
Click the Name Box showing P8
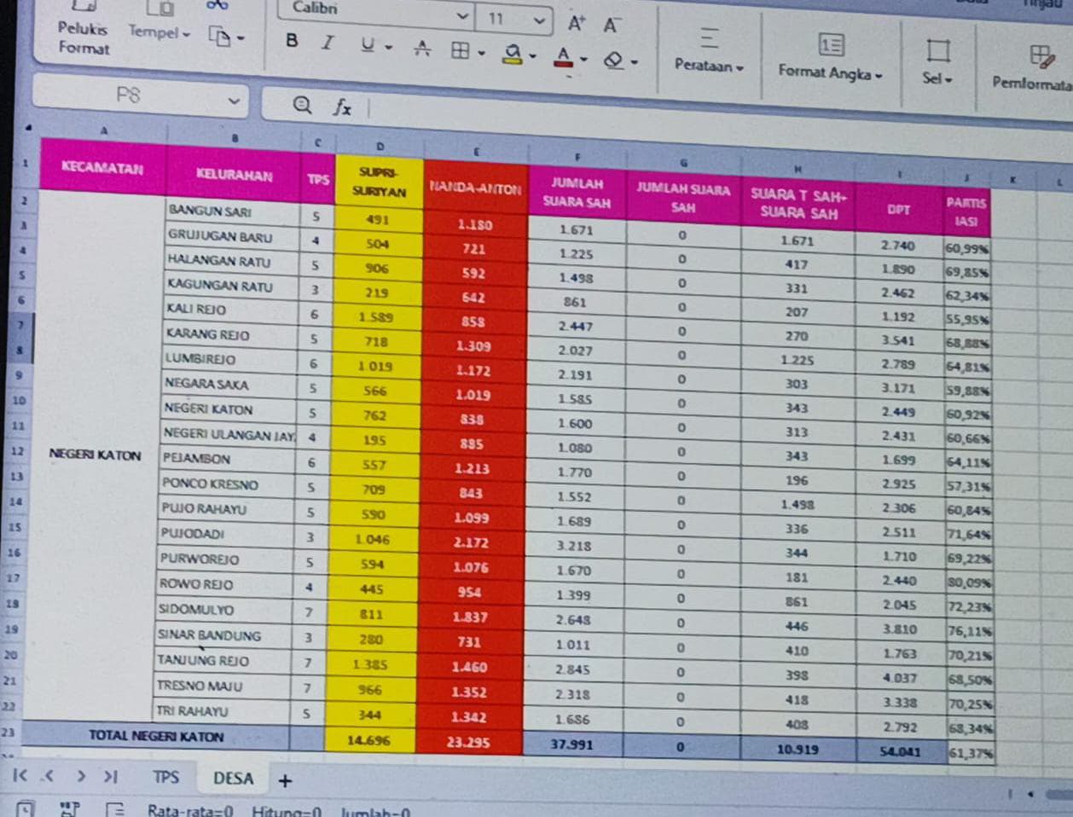pyautogui.click(x=128, y=96)
